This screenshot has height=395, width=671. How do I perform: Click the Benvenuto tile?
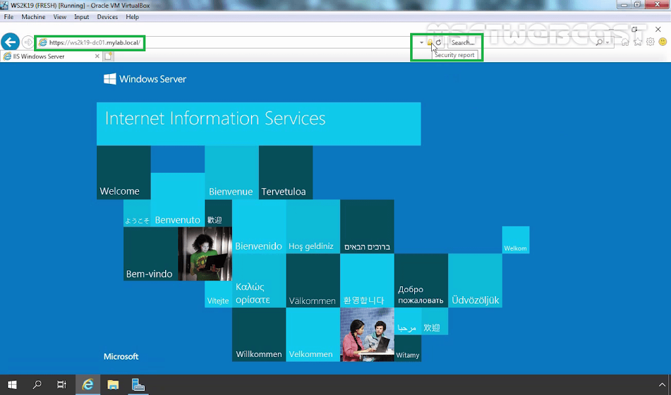pos(178,200)
